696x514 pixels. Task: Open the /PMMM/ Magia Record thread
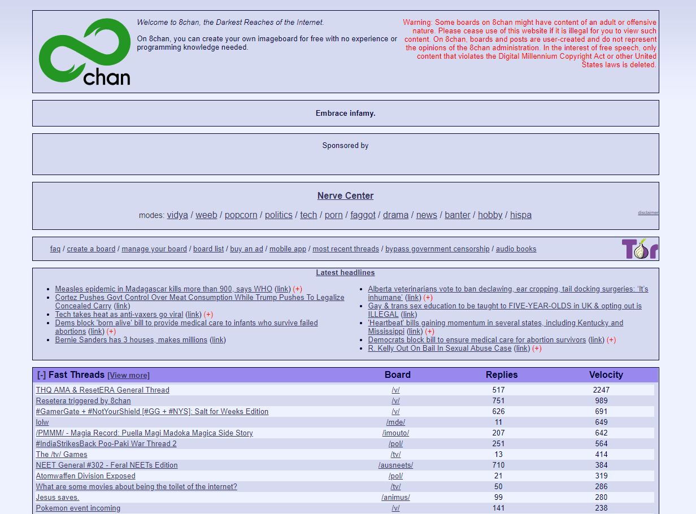click(x=145, y=433)
